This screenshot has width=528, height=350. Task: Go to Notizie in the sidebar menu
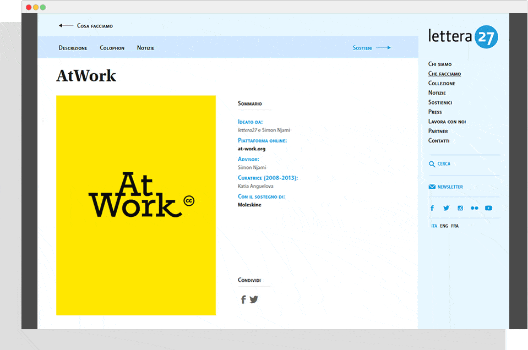point(437,92)
